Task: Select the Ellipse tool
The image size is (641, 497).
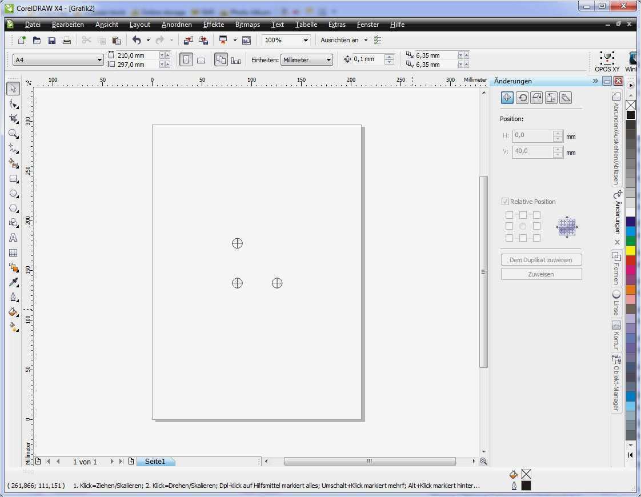Action: pos(13,194)
